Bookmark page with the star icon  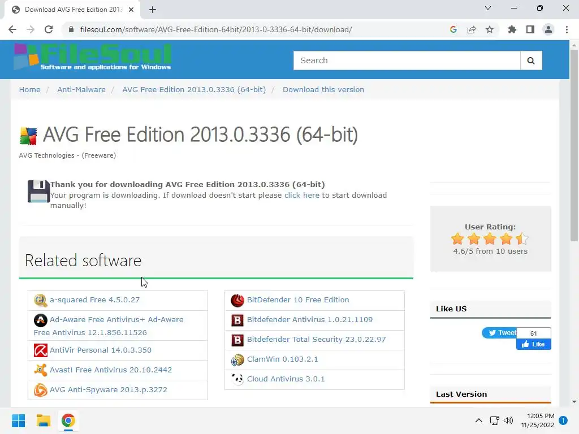click(490, 29)
